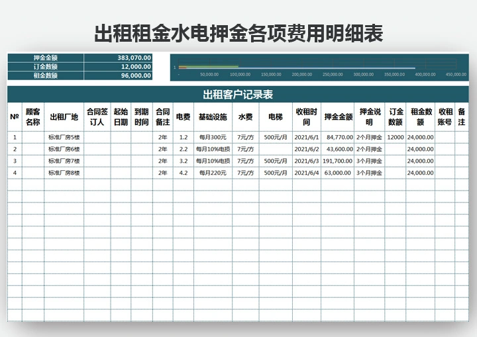Select the 2021/6/4 rent date cell
This screenshot has width=477, height=337.
(x=307, y=173)
